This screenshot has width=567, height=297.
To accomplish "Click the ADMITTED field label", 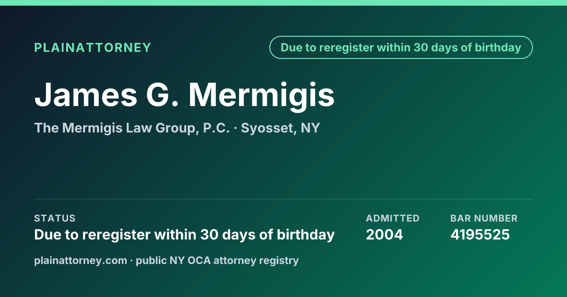I will click(393, 218).
